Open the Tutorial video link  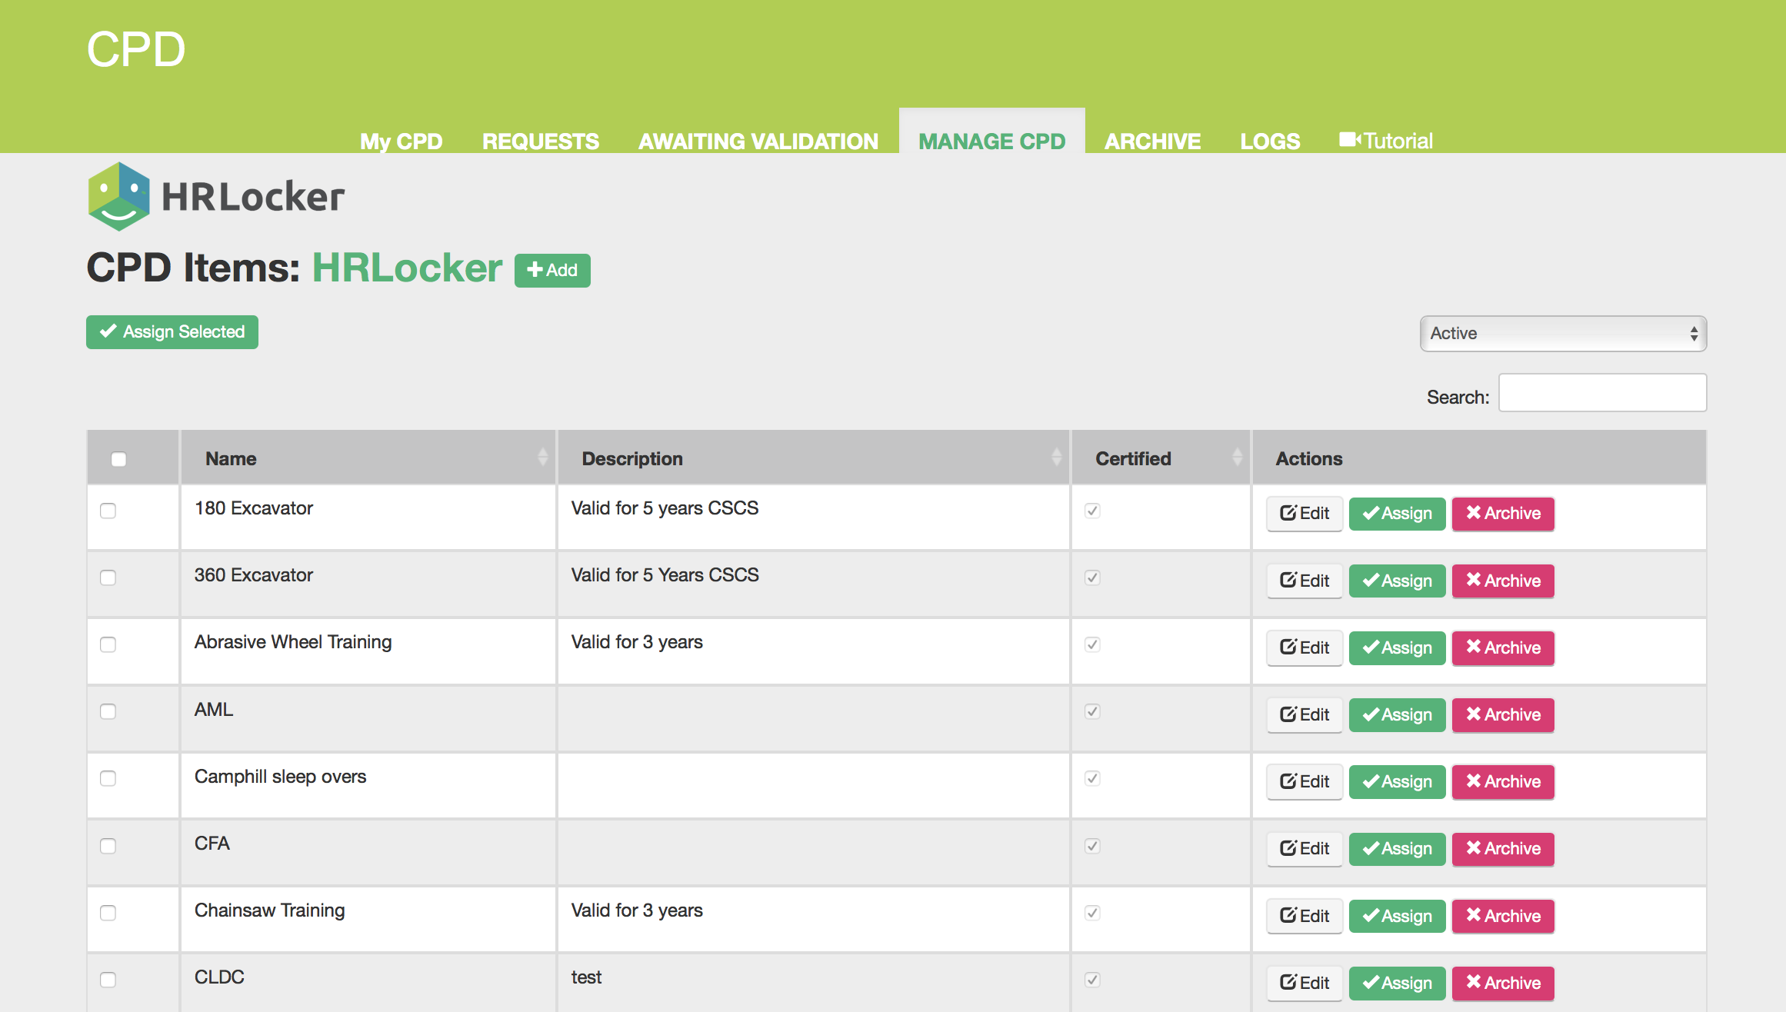coord(1386,141)
